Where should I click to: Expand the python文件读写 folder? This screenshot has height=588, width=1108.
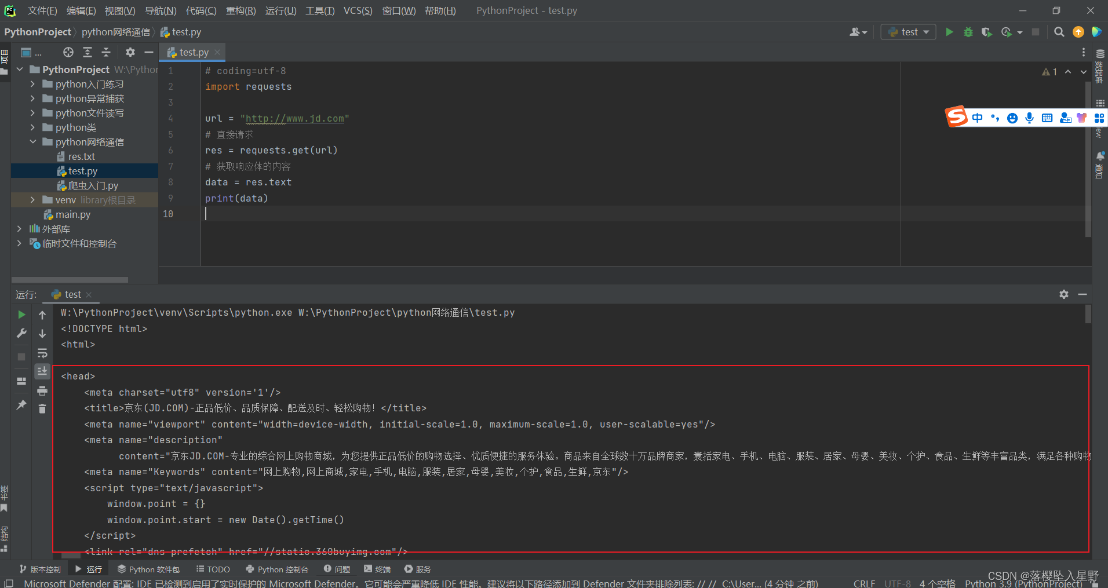(x=32, y=113)
